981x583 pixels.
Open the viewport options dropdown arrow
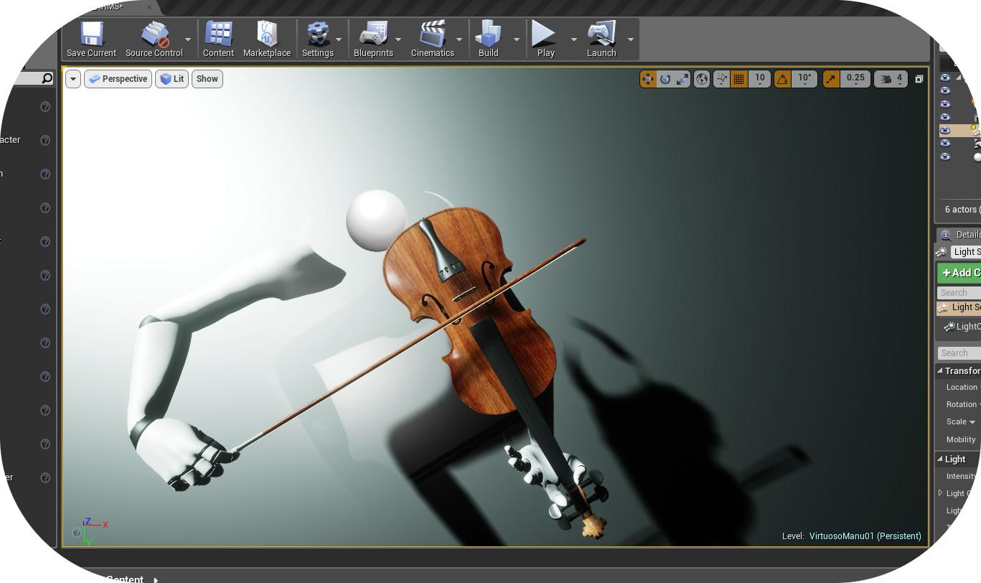tap(72, 79)
